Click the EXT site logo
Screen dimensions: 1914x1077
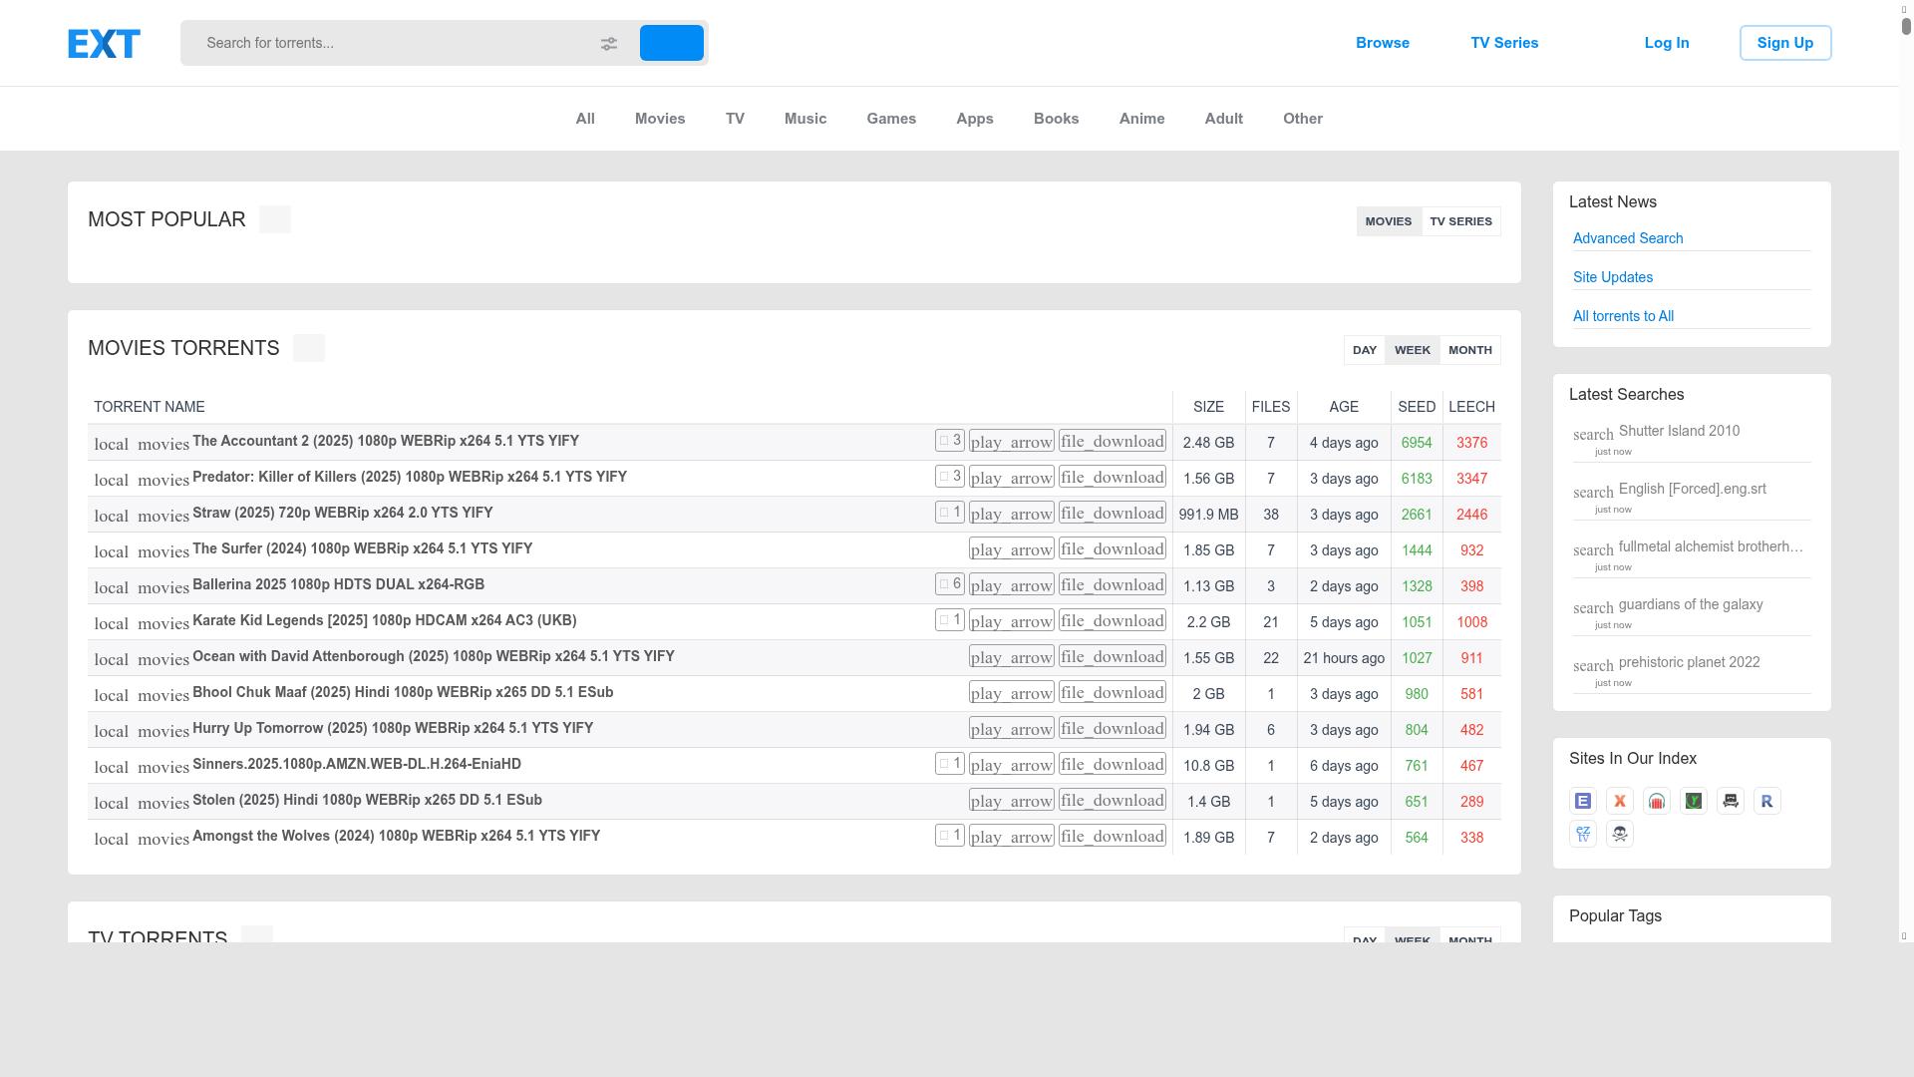tap(104, 44)
